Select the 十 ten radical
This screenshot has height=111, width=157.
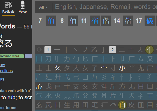(104, 59)
